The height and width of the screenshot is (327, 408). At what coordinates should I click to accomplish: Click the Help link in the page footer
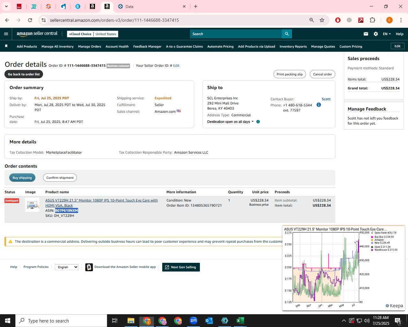[14, 267]
